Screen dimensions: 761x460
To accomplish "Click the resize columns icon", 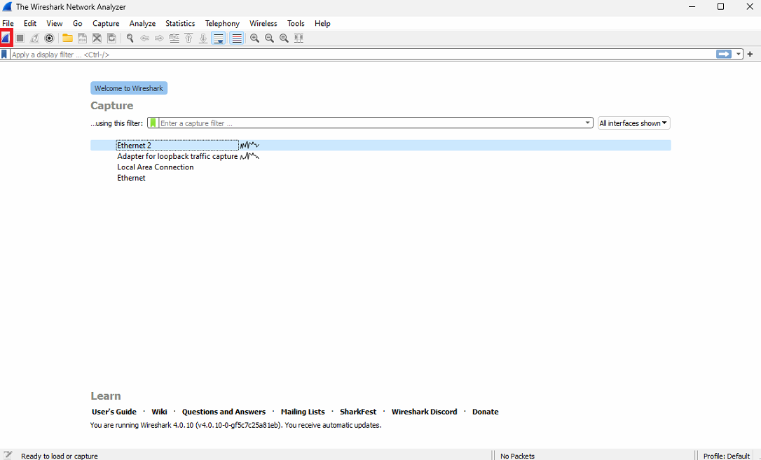I will click(x=299, y=38).
